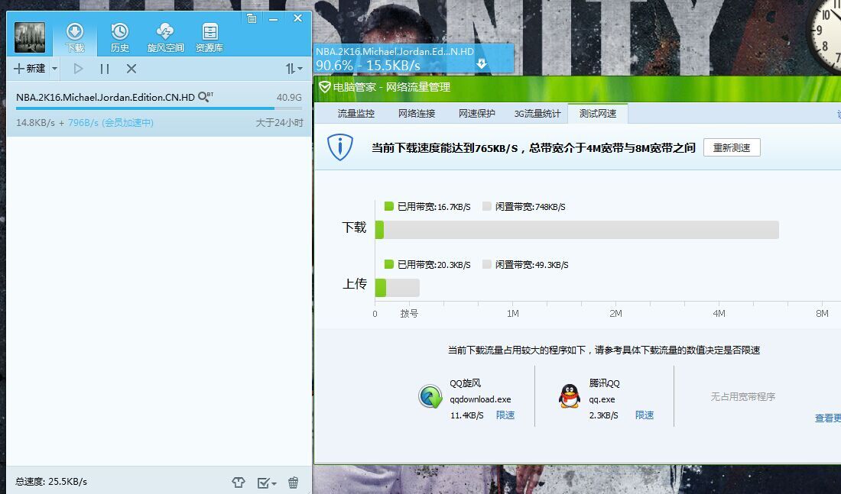The height and width of the screenshot is (494, 841).
Task: Switch to the 网络连接 tab
Action: [417, 114]
